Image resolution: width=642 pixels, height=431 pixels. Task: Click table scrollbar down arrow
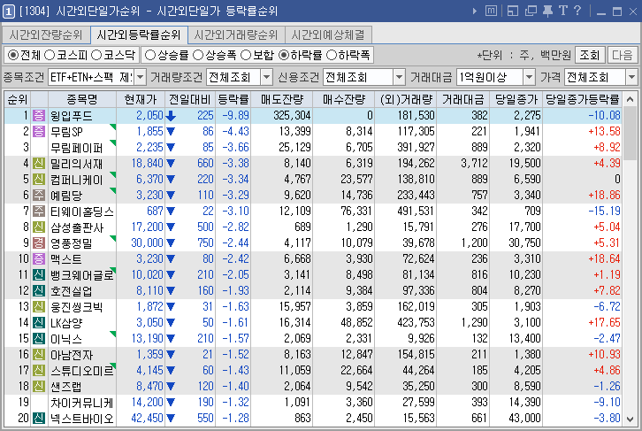click(x=631, y=419)
